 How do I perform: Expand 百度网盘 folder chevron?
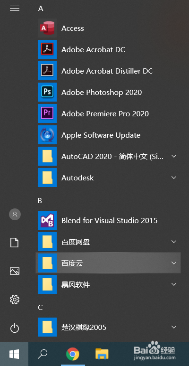(x=174, y=242)
